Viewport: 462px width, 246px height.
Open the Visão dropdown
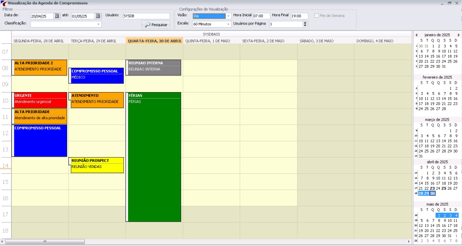tap(228, 16)
